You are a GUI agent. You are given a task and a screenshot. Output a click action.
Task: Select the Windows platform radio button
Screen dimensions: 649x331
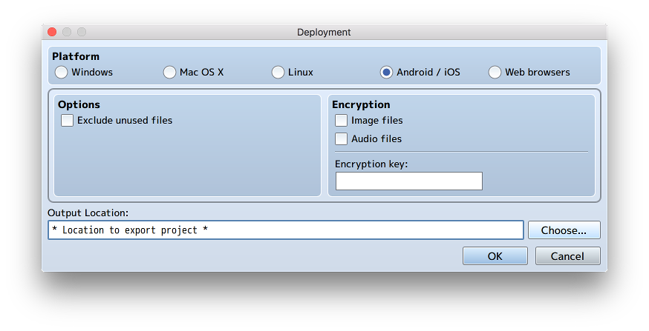point(62,73)
